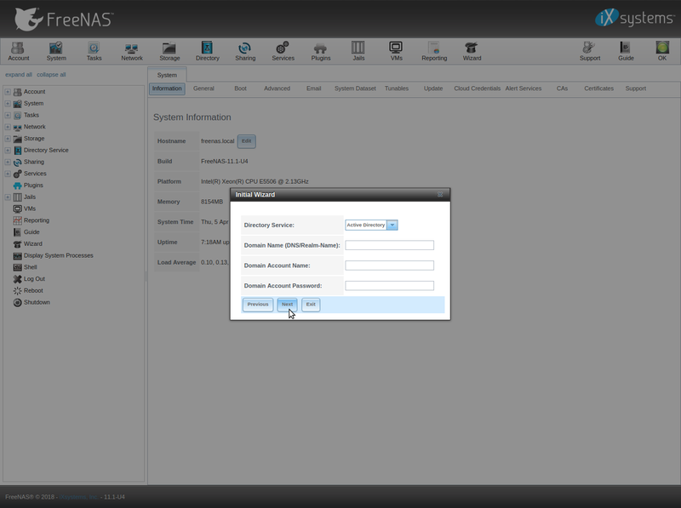Open the Directory Service dropdown arrow
Viewport: 681px width, 508px height.
pyautogui.click(x=392, y=225)
